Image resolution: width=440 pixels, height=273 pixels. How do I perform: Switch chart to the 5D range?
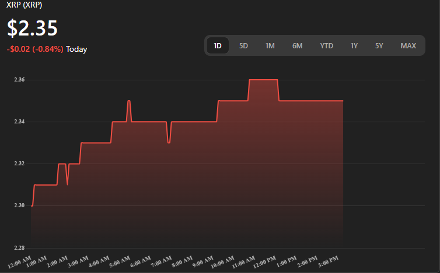coord(244,45)
